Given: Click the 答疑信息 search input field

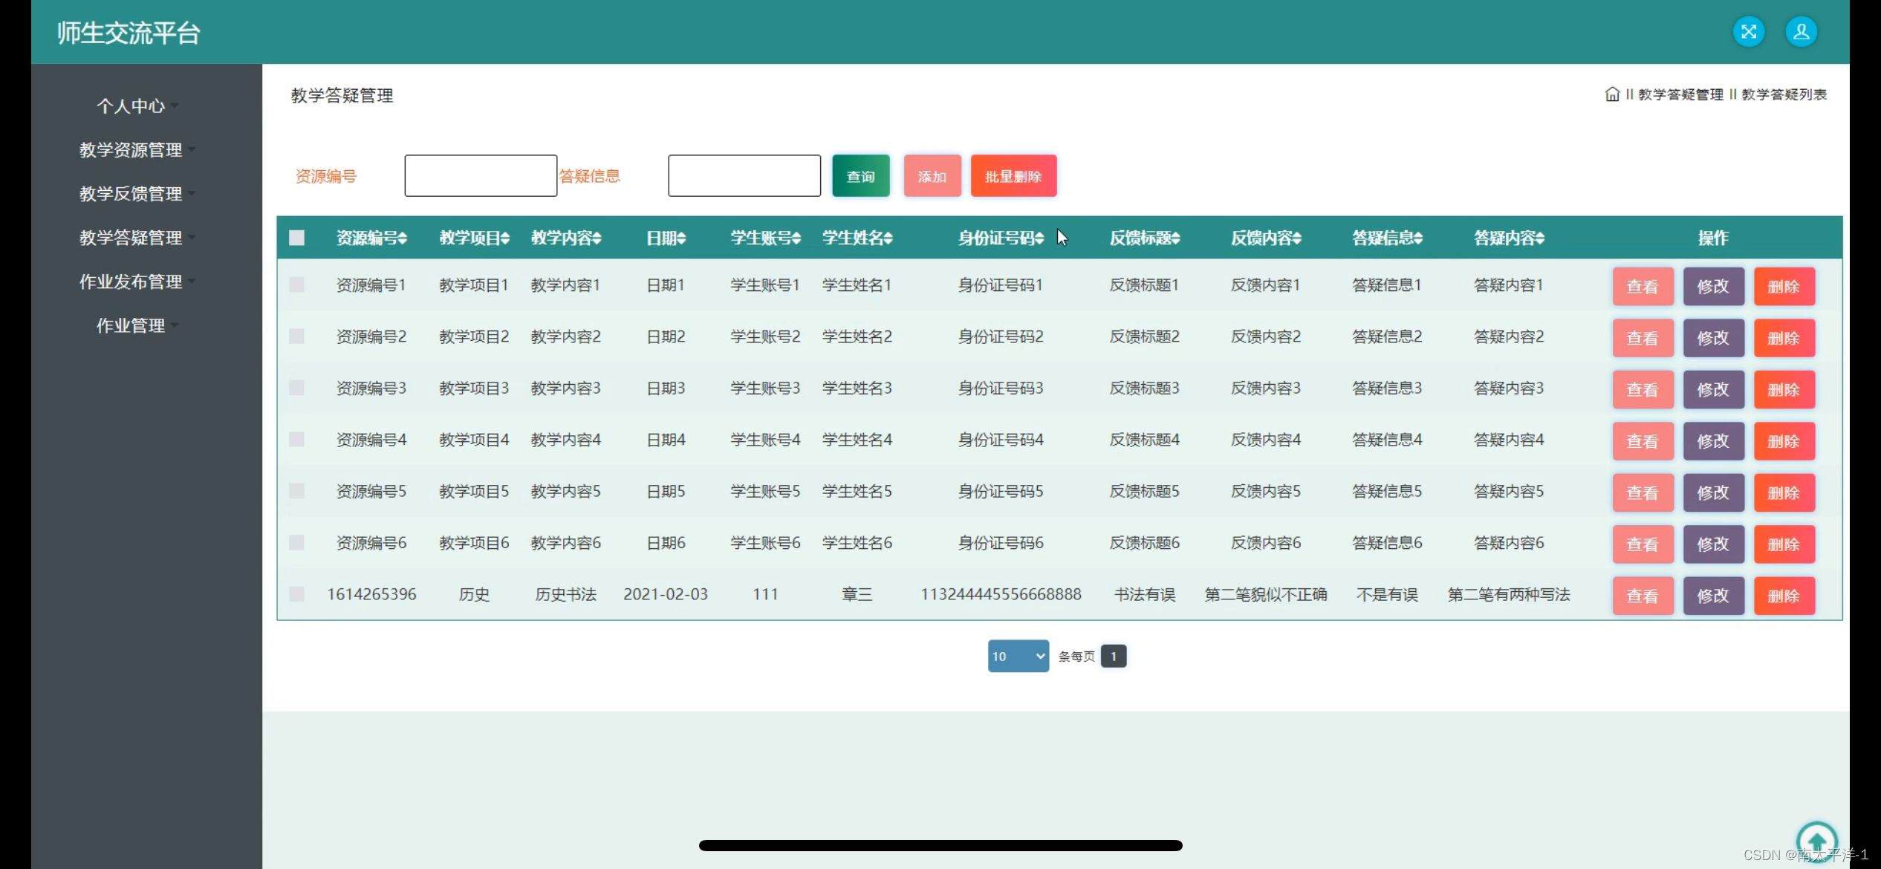Looking at the screenshot, I should [x=744, y=176].
